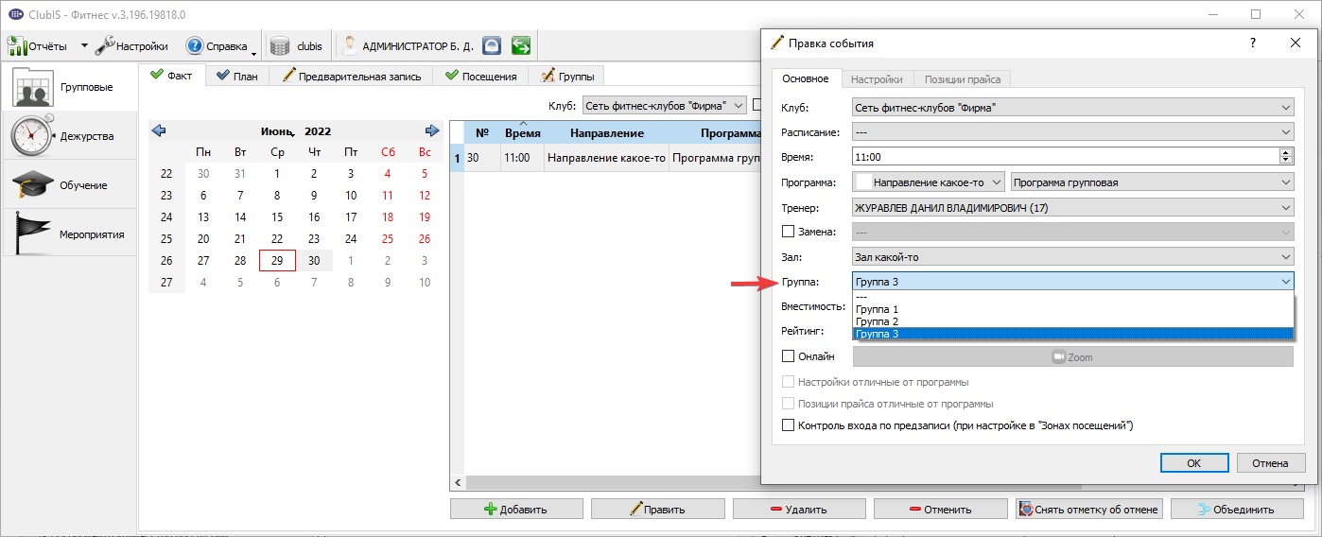Select Группа 3 in the dropdown list
The height and width of the screenshot is (537, 1322).
click(x=1072, y=334)
